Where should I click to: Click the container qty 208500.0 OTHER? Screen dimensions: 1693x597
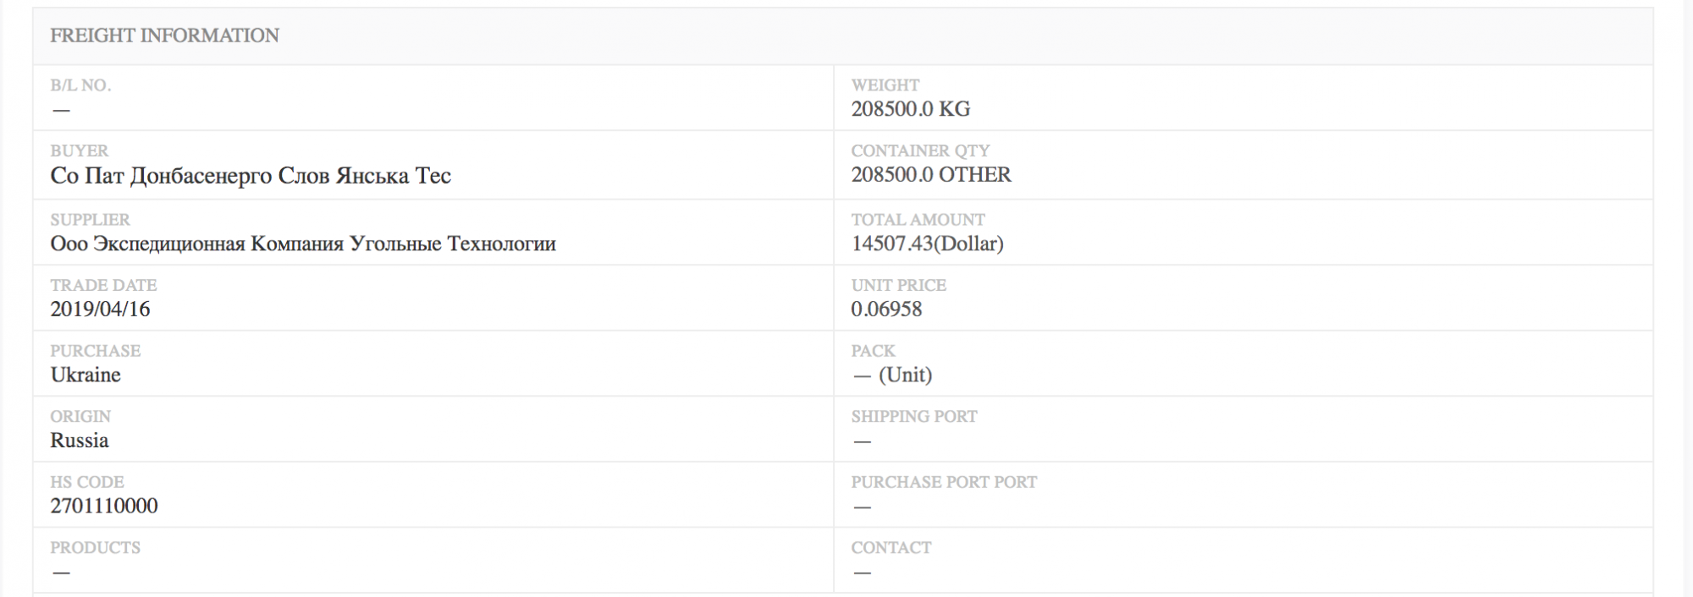[x=931, y=175]
